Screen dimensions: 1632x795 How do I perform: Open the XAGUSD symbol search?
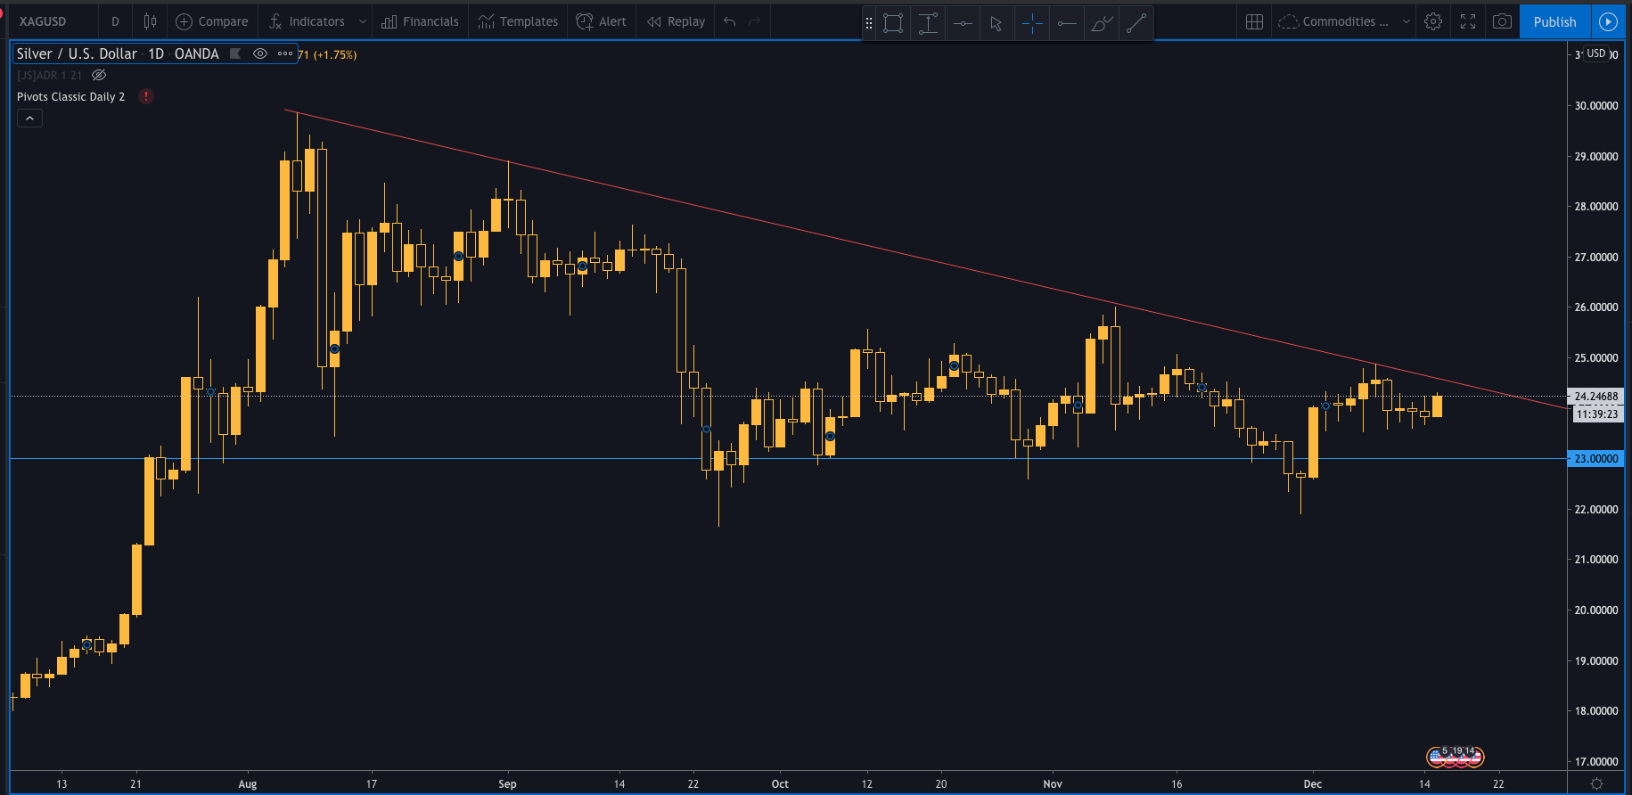pyautogui.click(x=43, y=21)
